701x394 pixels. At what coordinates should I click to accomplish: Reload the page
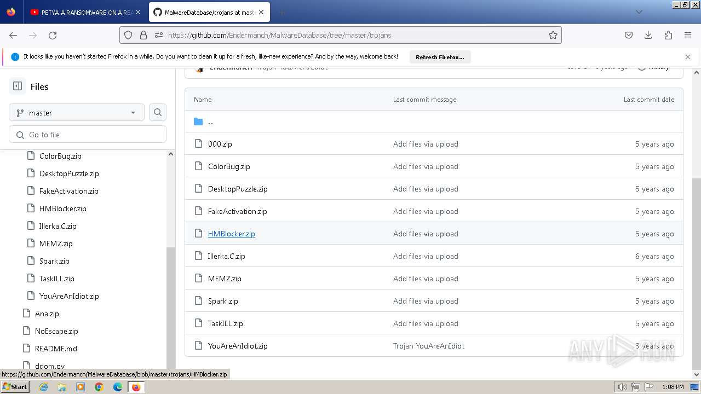coord(53,35)
